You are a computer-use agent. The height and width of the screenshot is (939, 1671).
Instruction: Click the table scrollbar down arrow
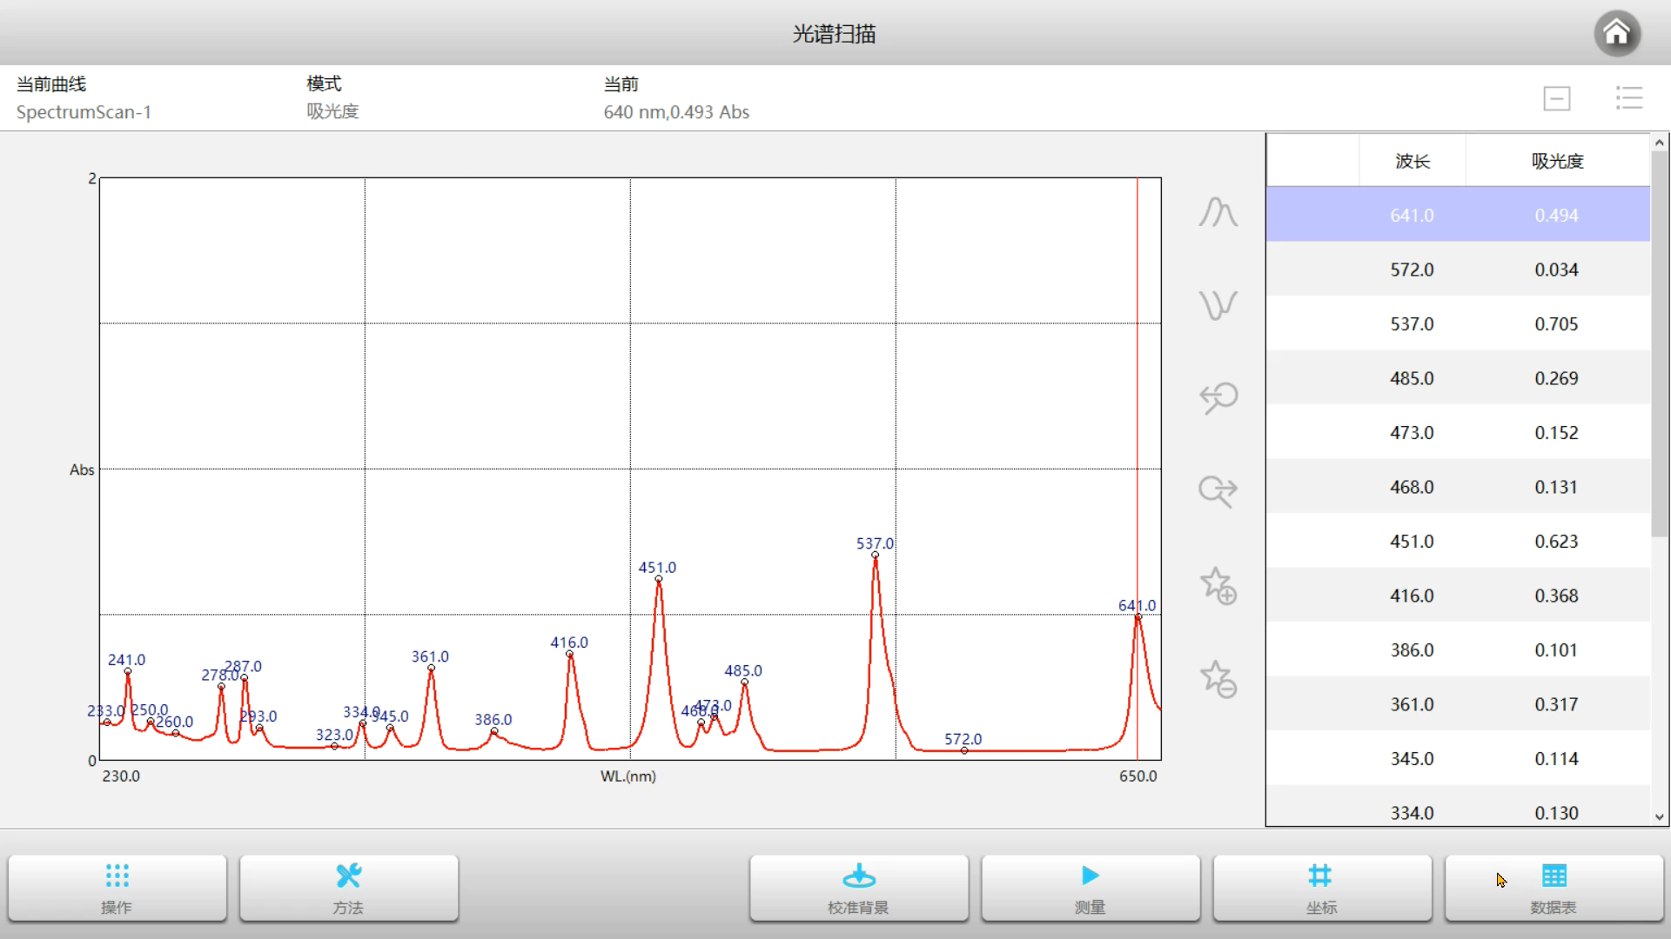(1660, 816)
